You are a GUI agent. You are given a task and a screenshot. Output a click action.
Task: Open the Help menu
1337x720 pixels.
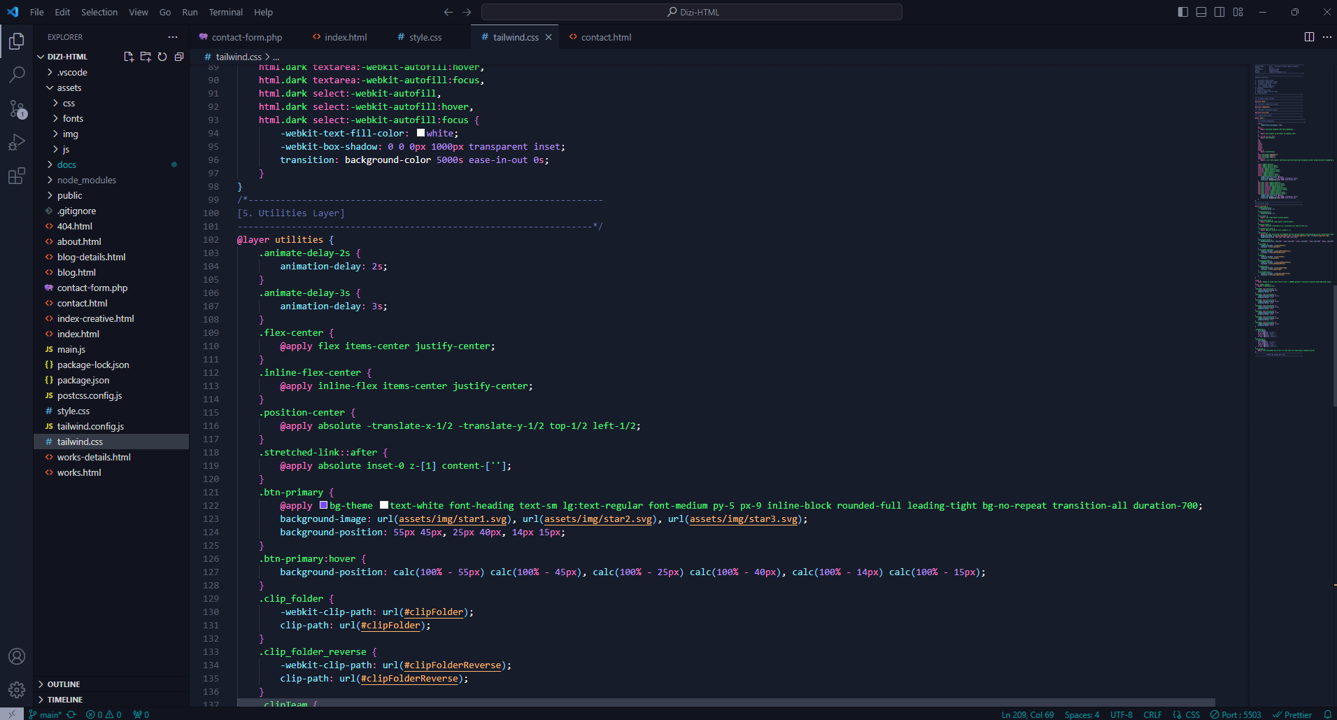click(263, 12)
